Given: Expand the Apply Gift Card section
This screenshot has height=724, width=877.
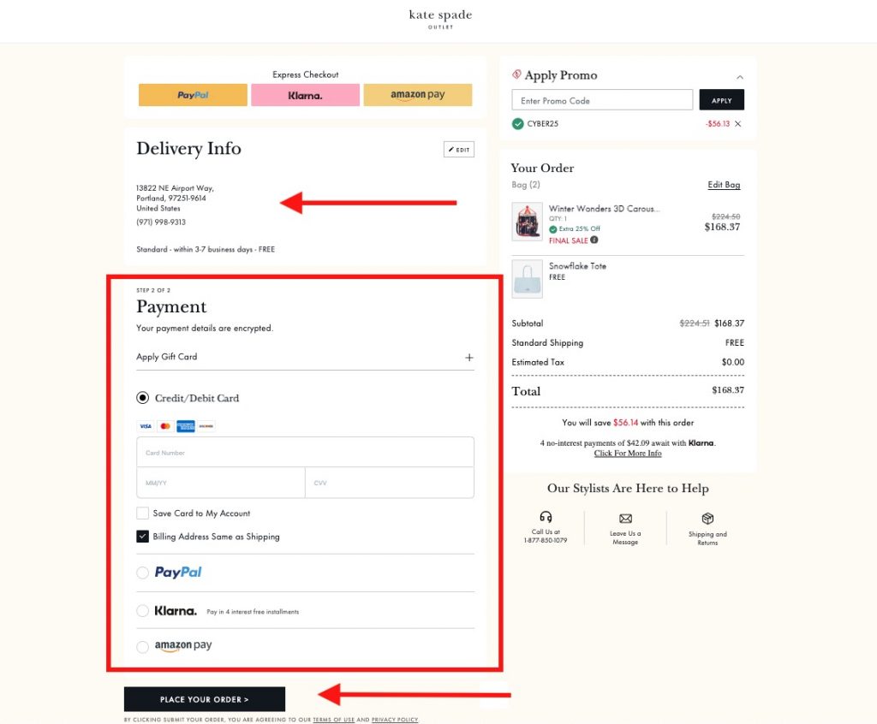Looking at the screenshot, I should coord(469,357).
